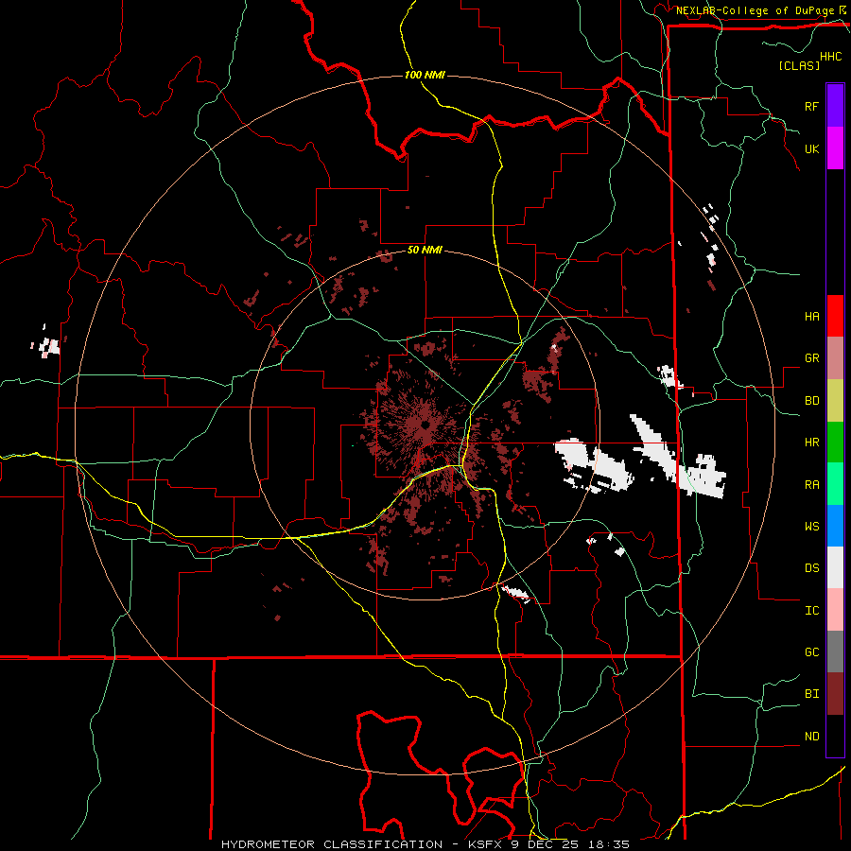Click the HR legend label

[x=811, y=443]
